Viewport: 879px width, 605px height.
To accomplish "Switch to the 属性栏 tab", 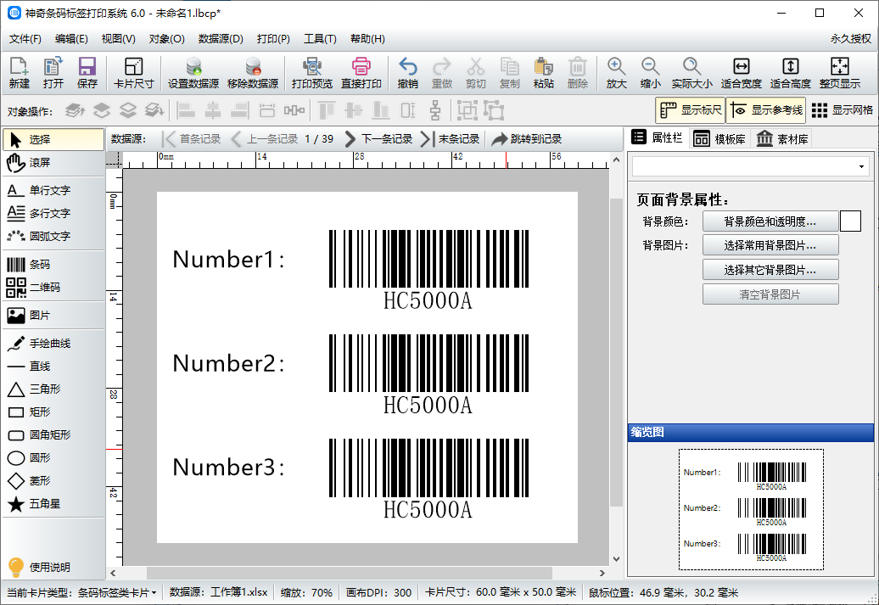I will pos(657,138).
